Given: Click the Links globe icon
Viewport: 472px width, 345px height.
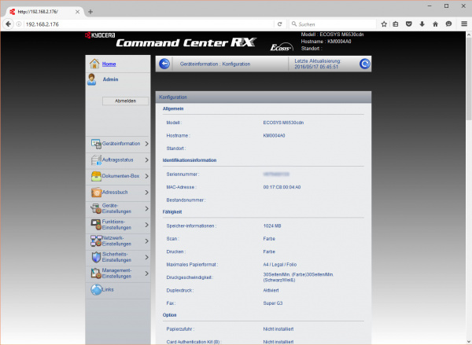Looking at the screenshot, I should pyautogui.click(x=97, y=290).
